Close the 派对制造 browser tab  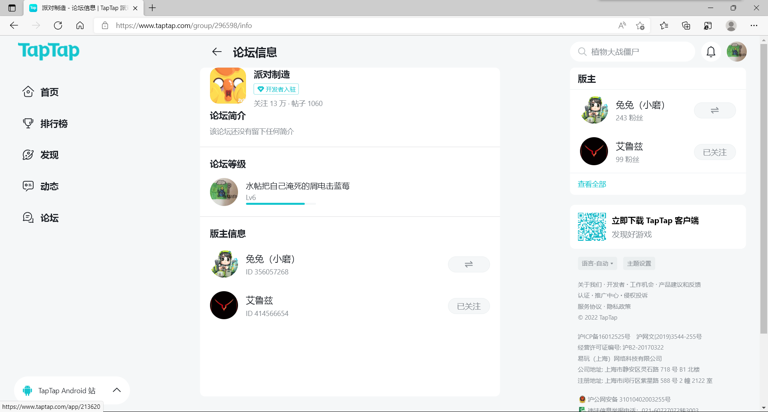(x=135, y=8)
